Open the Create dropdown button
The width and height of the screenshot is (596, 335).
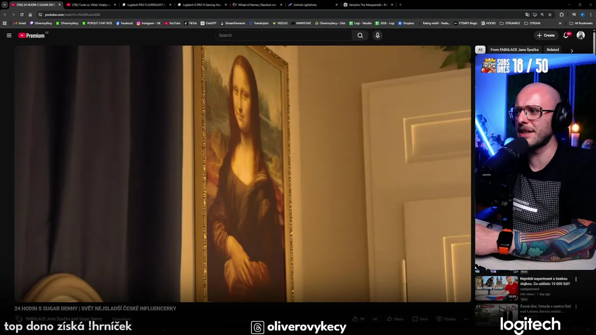coord(546,35)
